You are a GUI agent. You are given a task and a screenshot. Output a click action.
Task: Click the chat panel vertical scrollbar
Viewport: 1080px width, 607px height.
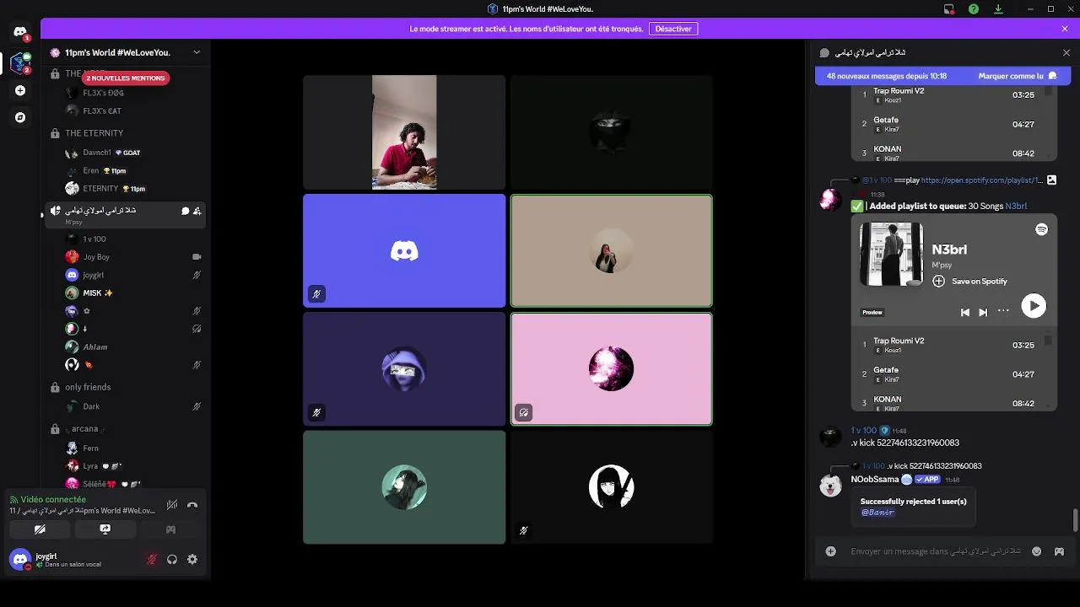[x=1074, y=520]
